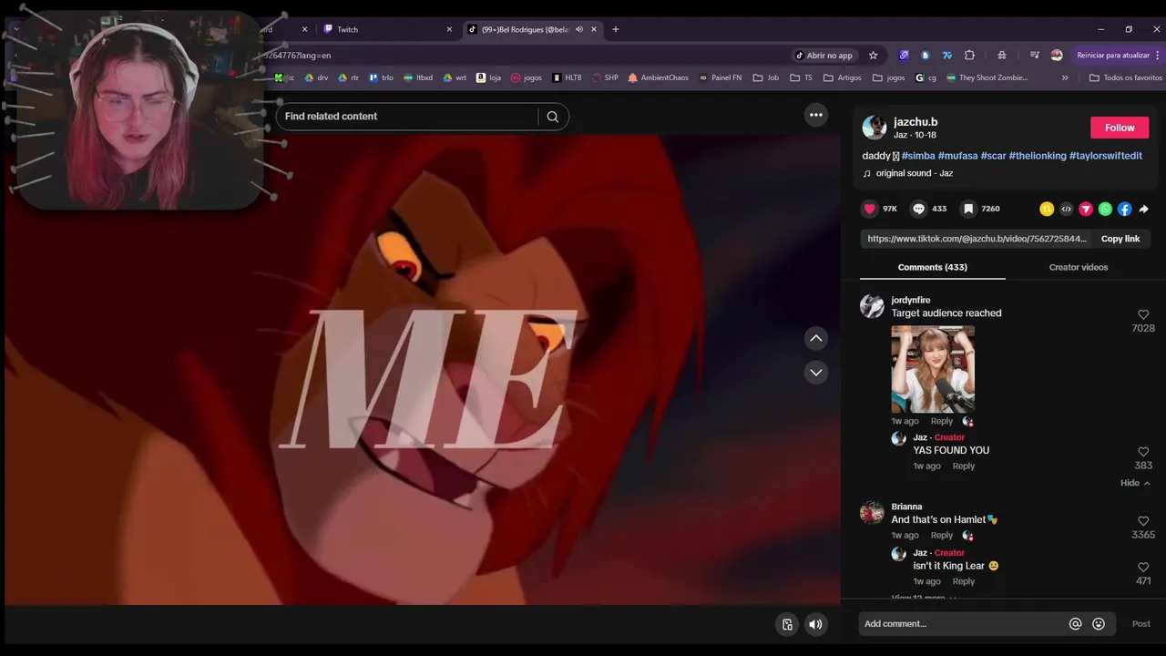
Task: Follow jazchu.b
Action: [x=1120, y=128]
